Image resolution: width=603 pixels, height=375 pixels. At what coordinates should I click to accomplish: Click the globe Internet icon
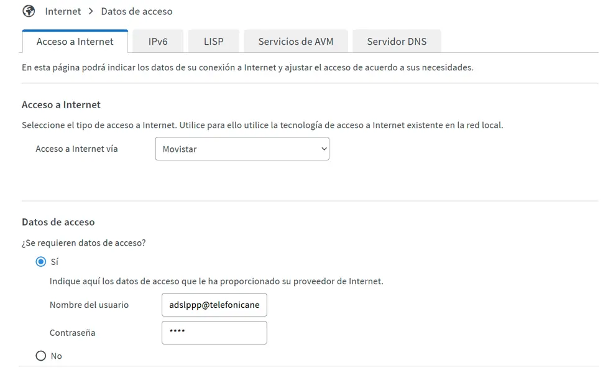[29, 11]
